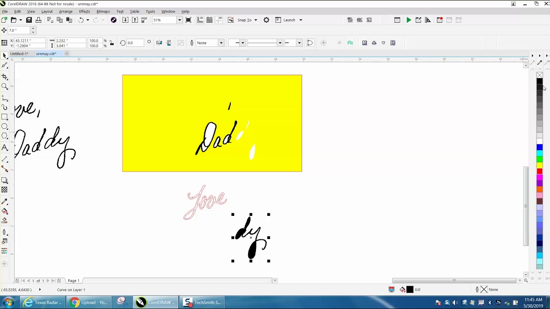550x309 pixels.
Task: Select the Page 1 tab
Action: tap(73, 281)
